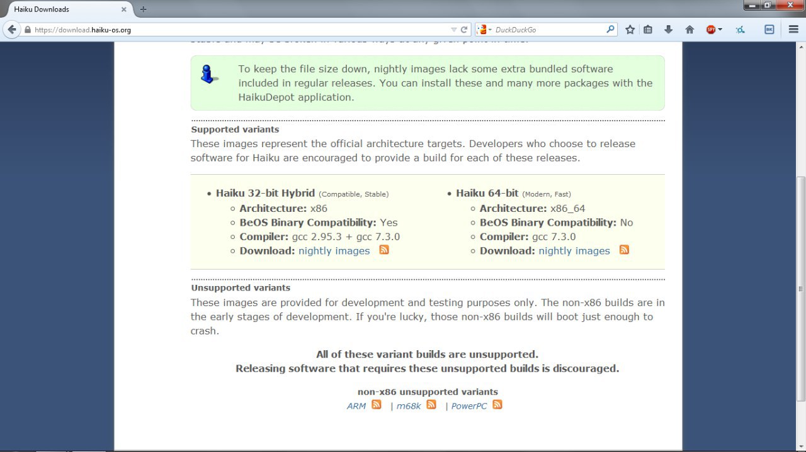Click the Supported variants heading
806x452 pixels.
point(235,130)
